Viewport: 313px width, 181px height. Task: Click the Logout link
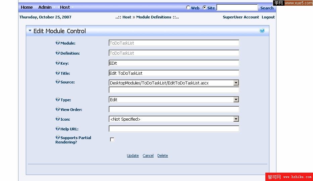click(268, 17)
